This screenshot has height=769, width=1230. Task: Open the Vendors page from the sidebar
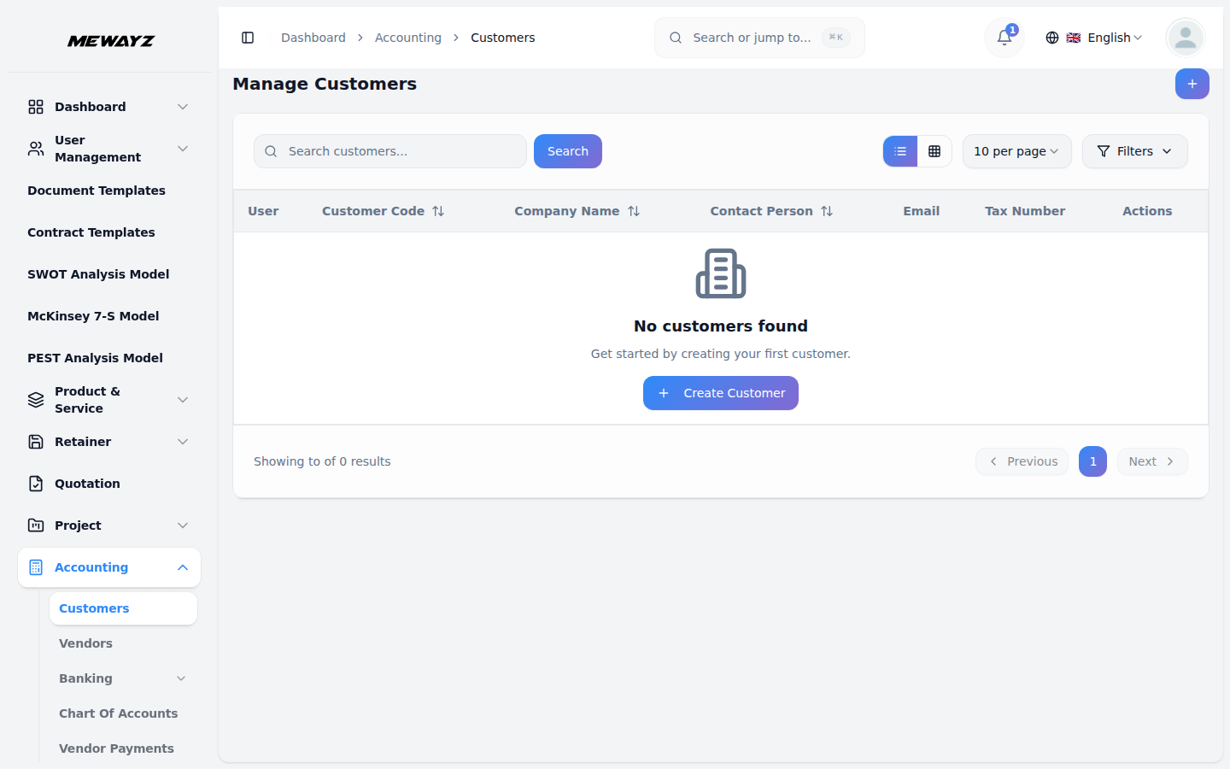tap(85, 643)
